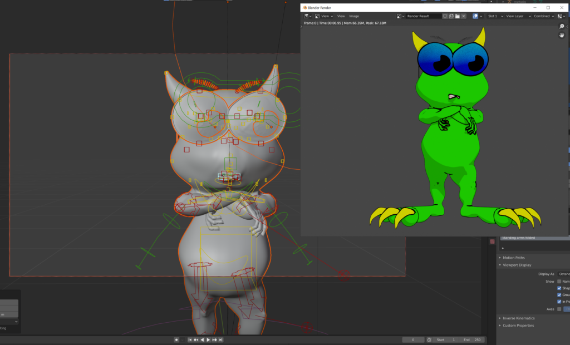
Task: Jump to the timeline end frame
Action: tap(220, 339)
